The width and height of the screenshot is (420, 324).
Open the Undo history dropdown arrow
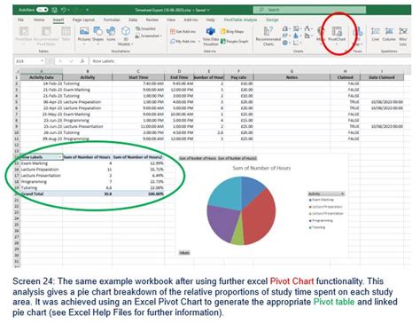tap(68, 10)
